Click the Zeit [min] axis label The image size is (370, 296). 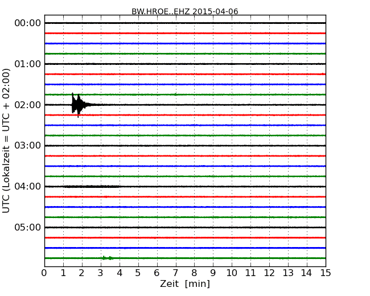pos(185,283)
